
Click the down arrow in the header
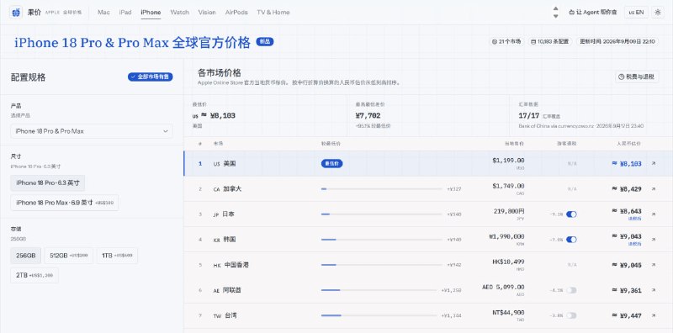click(555, 16)
